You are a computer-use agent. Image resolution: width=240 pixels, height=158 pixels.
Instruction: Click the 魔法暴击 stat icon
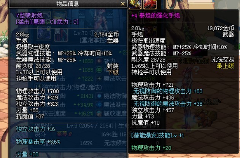point(99,105)
